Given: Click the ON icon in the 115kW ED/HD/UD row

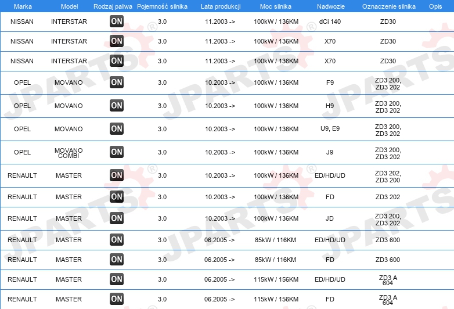Looking at the screenshot, I should click(x=117, y=279).
